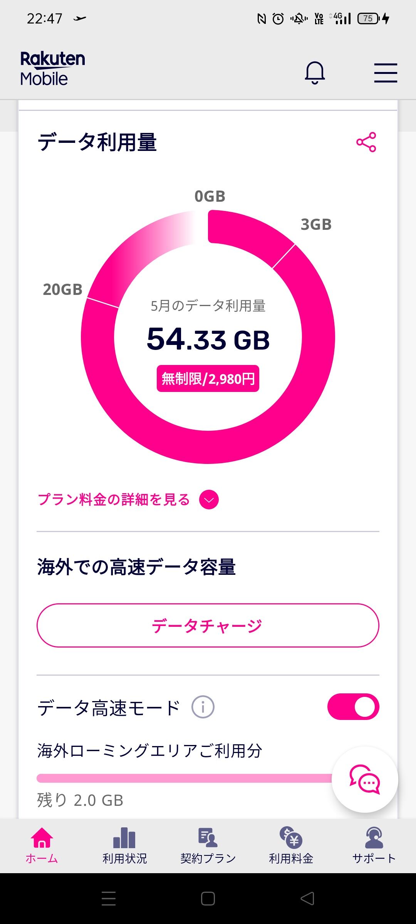
Task: Expand the pink chevron circle for plan details
Action: (209, 500)
